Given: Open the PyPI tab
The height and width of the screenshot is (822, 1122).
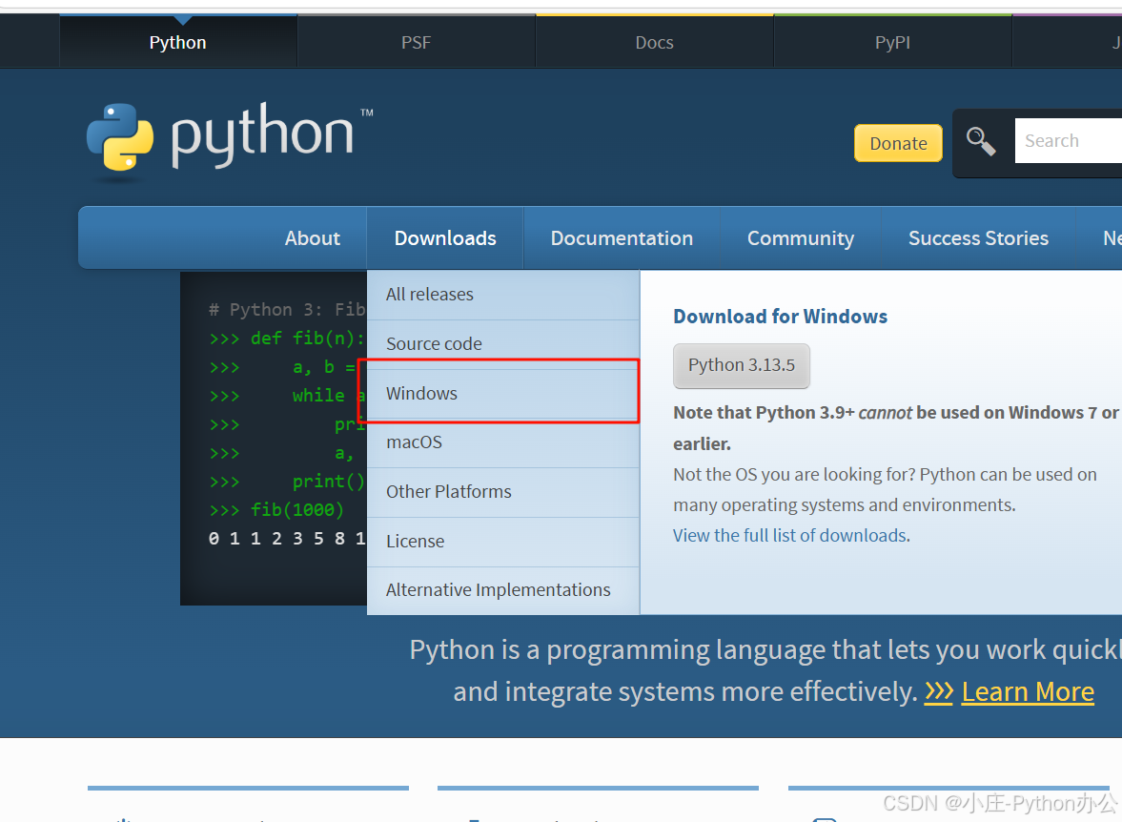Looking at the screenshot, I should point(892,42).
